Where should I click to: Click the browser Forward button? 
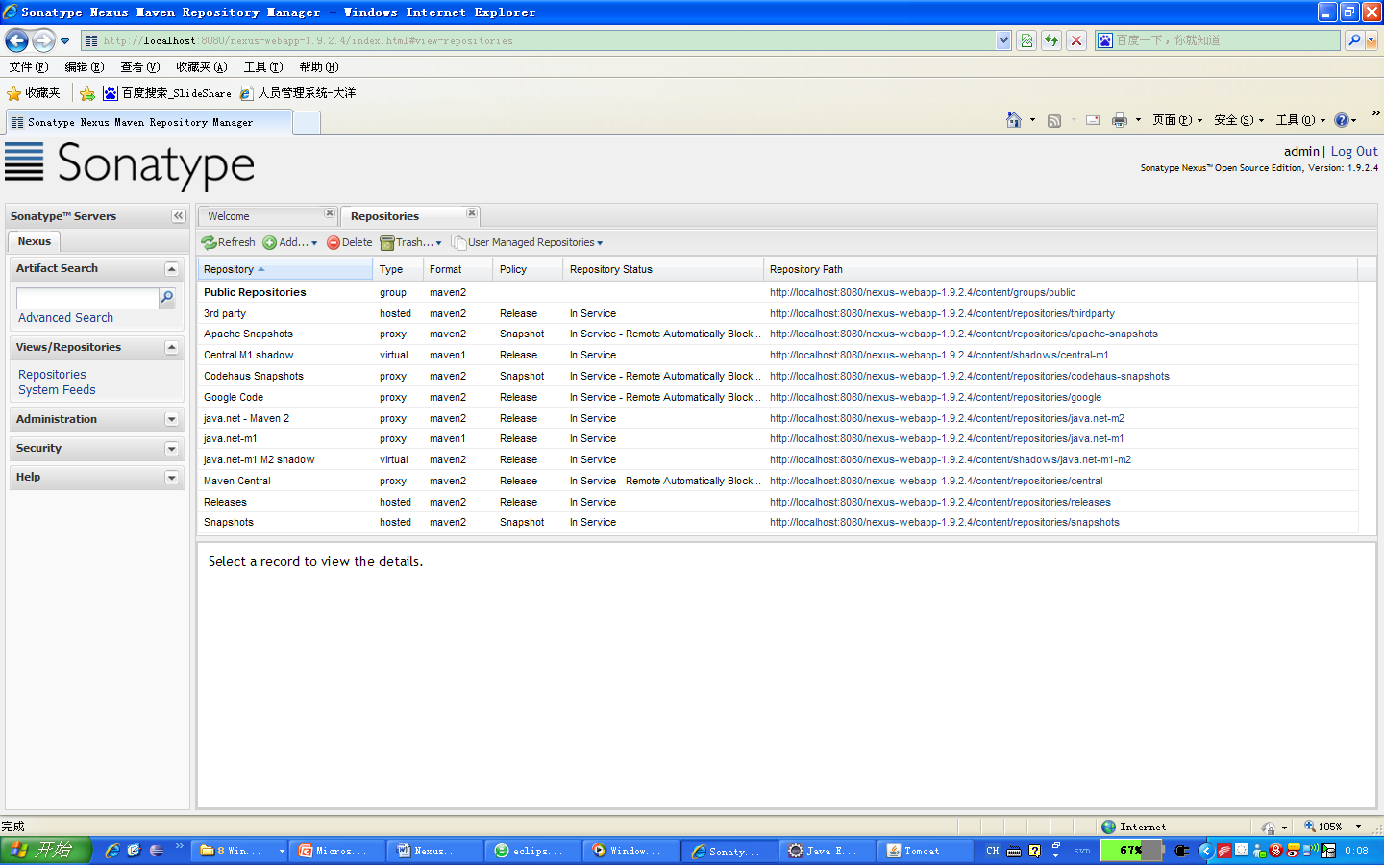pyautogui.click(x=43, y=40)
